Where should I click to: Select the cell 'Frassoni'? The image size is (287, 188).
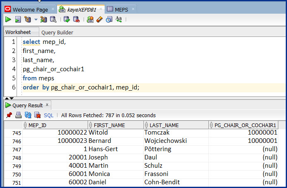[176, 174]
